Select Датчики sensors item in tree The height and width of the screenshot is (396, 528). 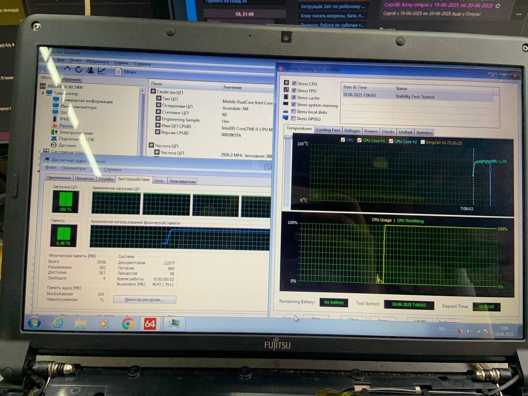point(67,145)
